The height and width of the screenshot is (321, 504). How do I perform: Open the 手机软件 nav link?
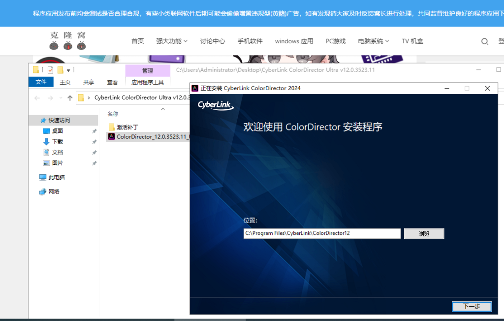[x=250, y=41]
